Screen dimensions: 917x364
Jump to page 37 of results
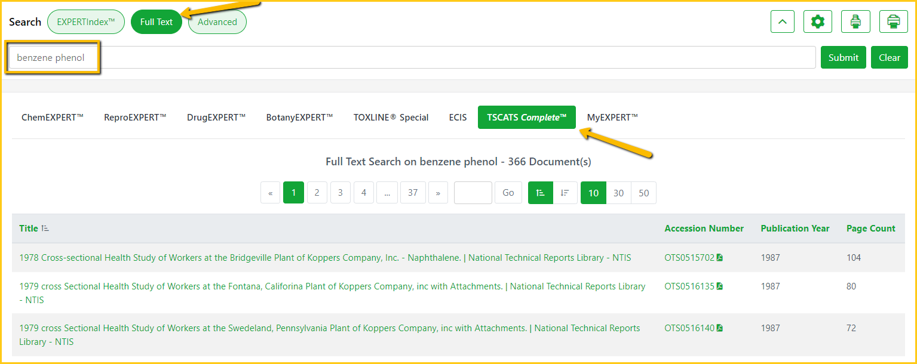(413, 193)
